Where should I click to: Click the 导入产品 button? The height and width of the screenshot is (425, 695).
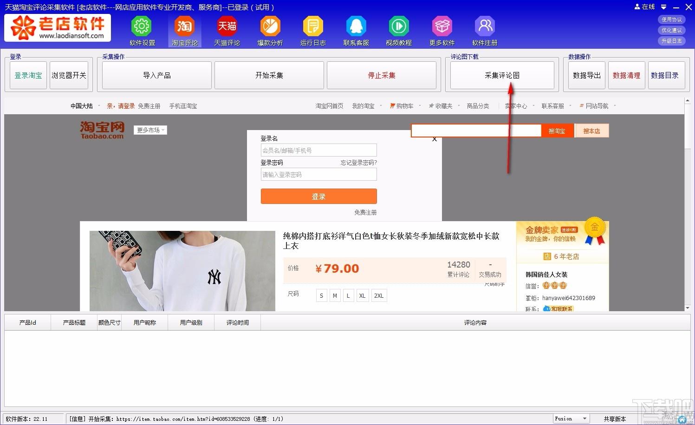(157, 75)
